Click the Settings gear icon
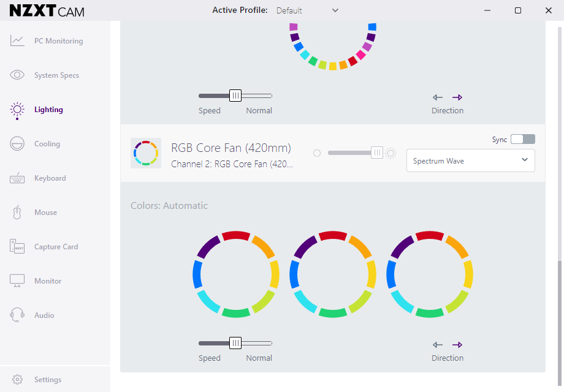The width and height of the screenshot is (564, 392). (17, 379)
